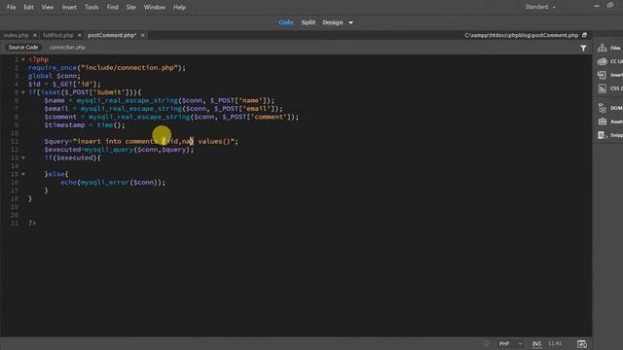Click the '$name = mysqli_real_escape_string' line
623x350 pixels.
(x=160, y=100)
